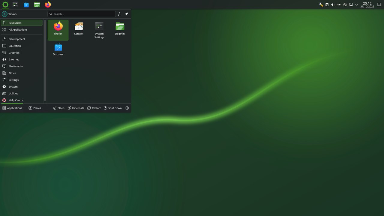Open the network globe tray icon
The width and height of the screenshot is (384, 216).
pos(345,4)
